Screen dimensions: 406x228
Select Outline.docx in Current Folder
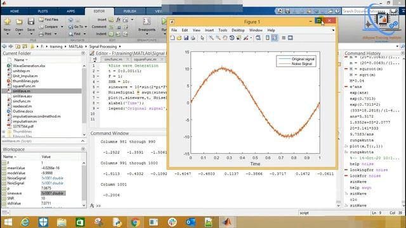[23, 111]
